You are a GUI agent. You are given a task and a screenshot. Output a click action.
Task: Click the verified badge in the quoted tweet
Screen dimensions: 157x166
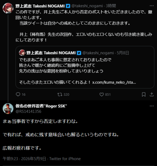[x=79, y=53]
